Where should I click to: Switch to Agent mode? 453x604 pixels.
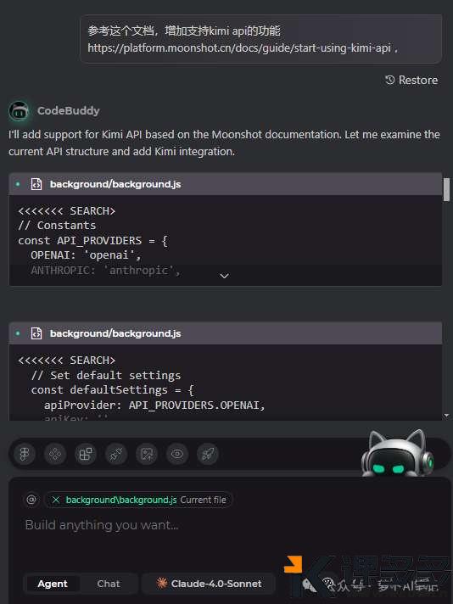53,584
